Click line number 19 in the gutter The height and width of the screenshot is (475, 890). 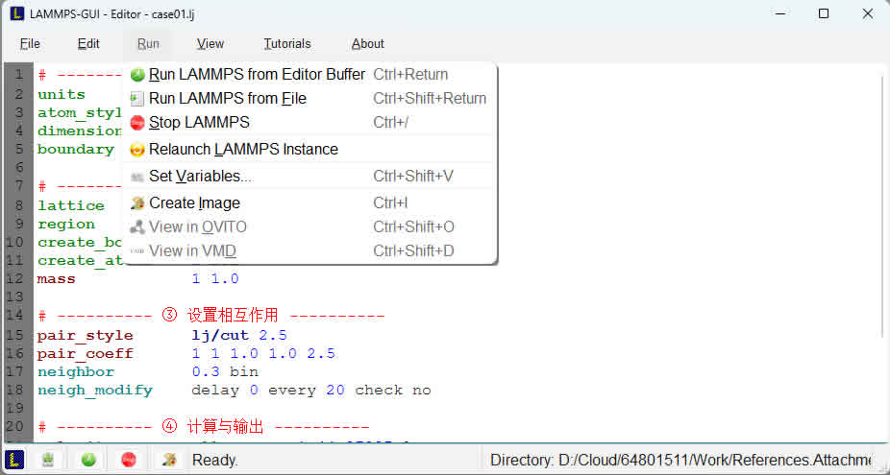16,408
